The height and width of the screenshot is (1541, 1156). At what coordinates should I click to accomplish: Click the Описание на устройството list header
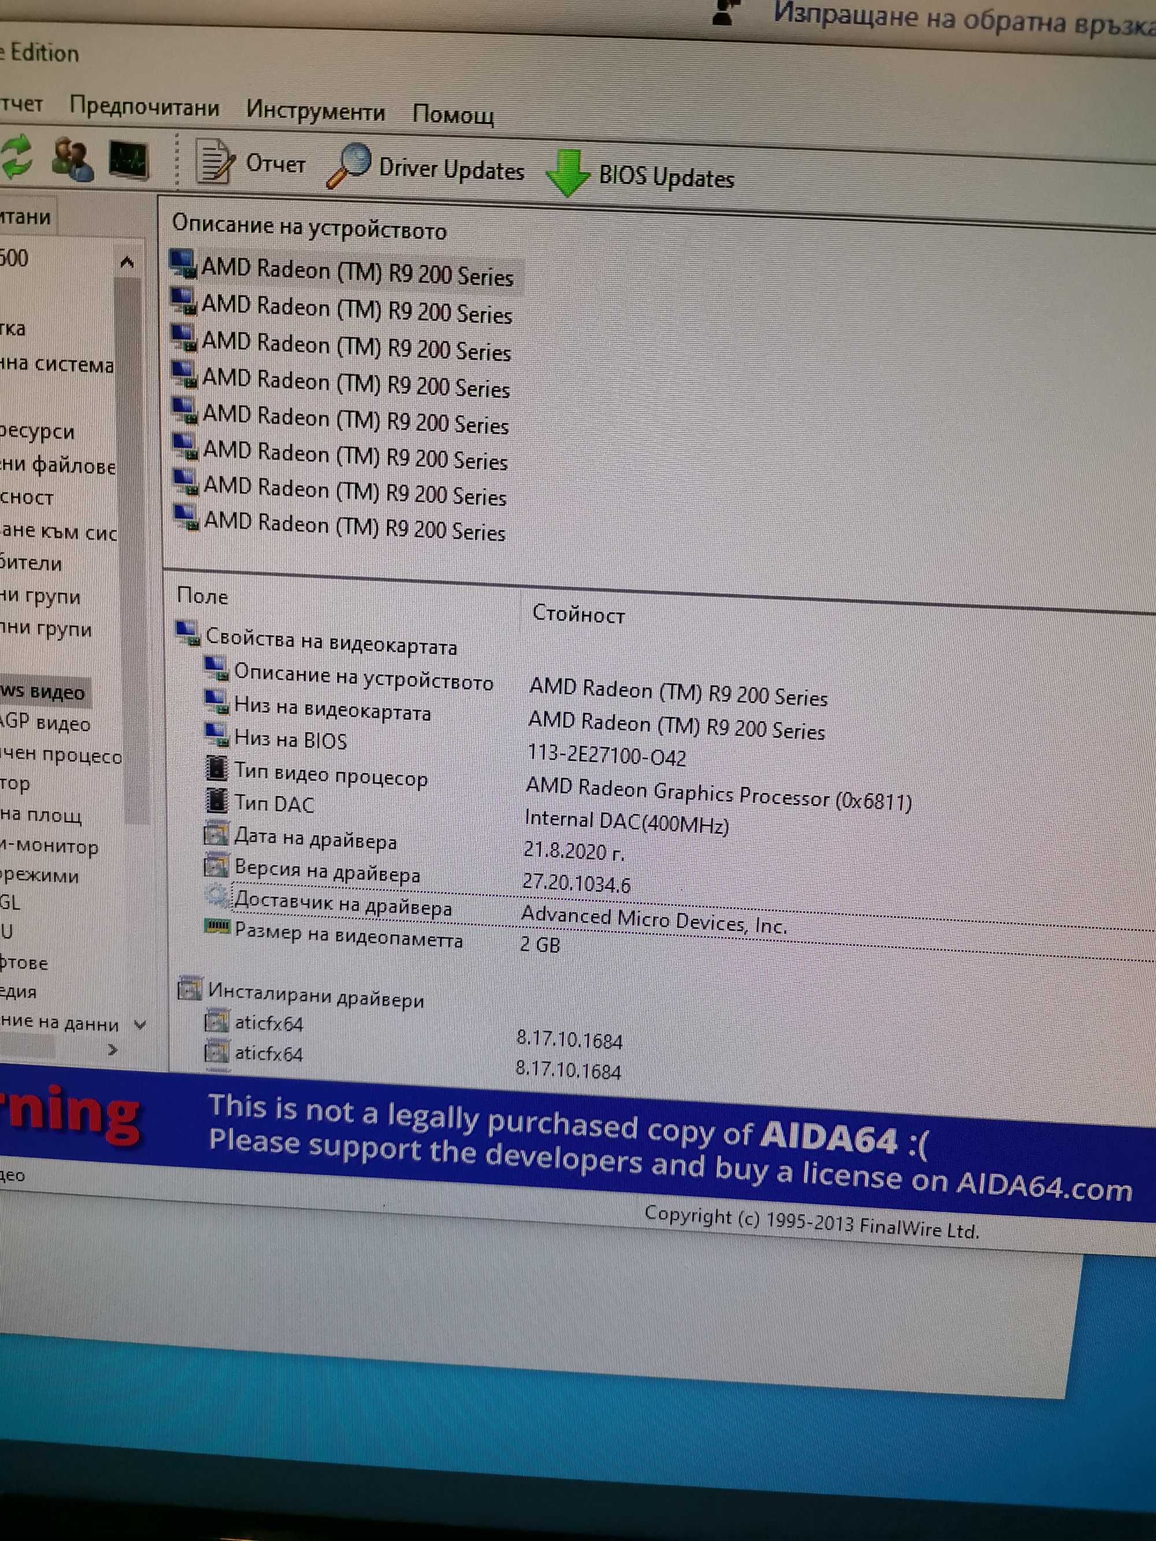point(309,227)
